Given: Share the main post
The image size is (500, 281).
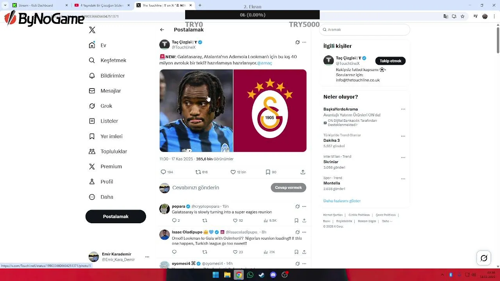Looking at the screenshot, I should tap(303, 172).
